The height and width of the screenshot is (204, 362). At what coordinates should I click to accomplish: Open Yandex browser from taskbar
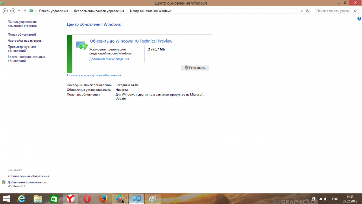coord(71,199)
